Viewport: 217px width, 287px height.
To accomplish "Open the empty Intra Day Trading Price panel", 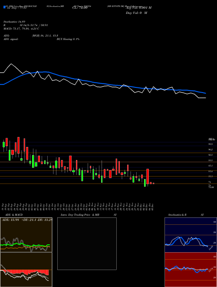I will (x=87, y=244).
